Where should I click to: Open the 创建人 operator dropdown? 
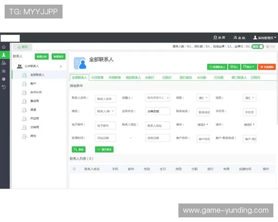[x=158, y=98]
